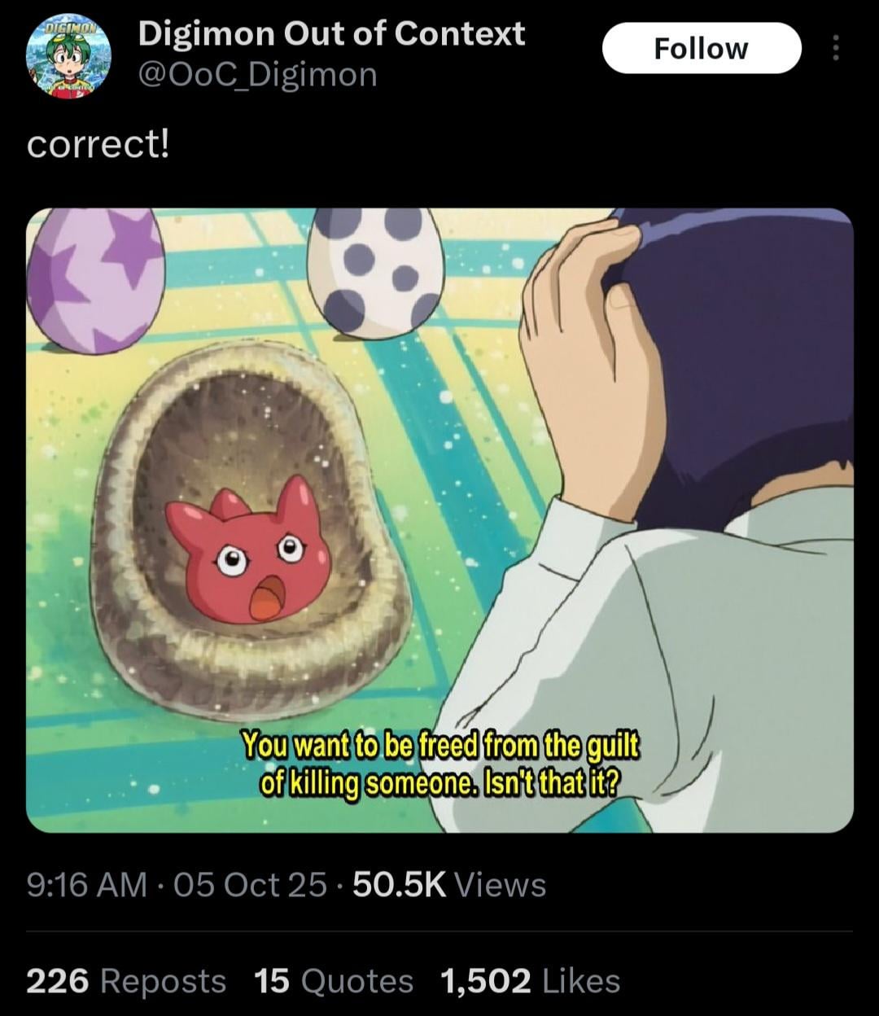Open the three-dot more options menu
Screen dimensions: 879x1016
(x=835, y=48)
